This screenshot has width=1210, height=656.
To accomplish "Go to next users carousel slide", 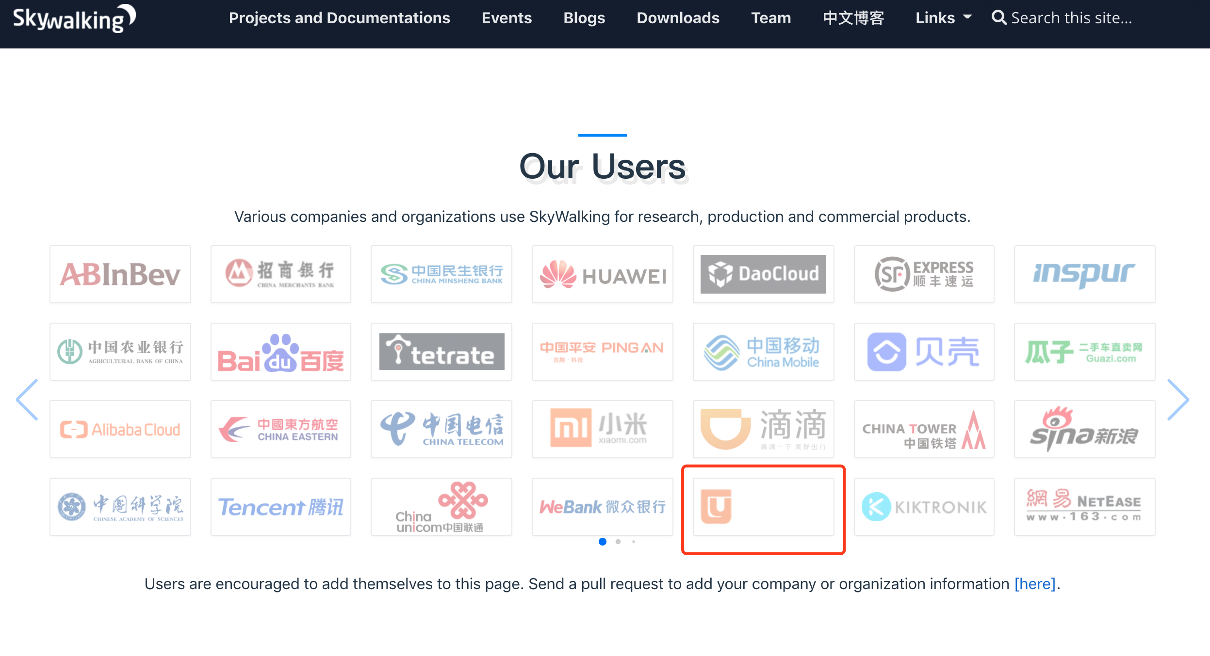I will pos(1177,400).
